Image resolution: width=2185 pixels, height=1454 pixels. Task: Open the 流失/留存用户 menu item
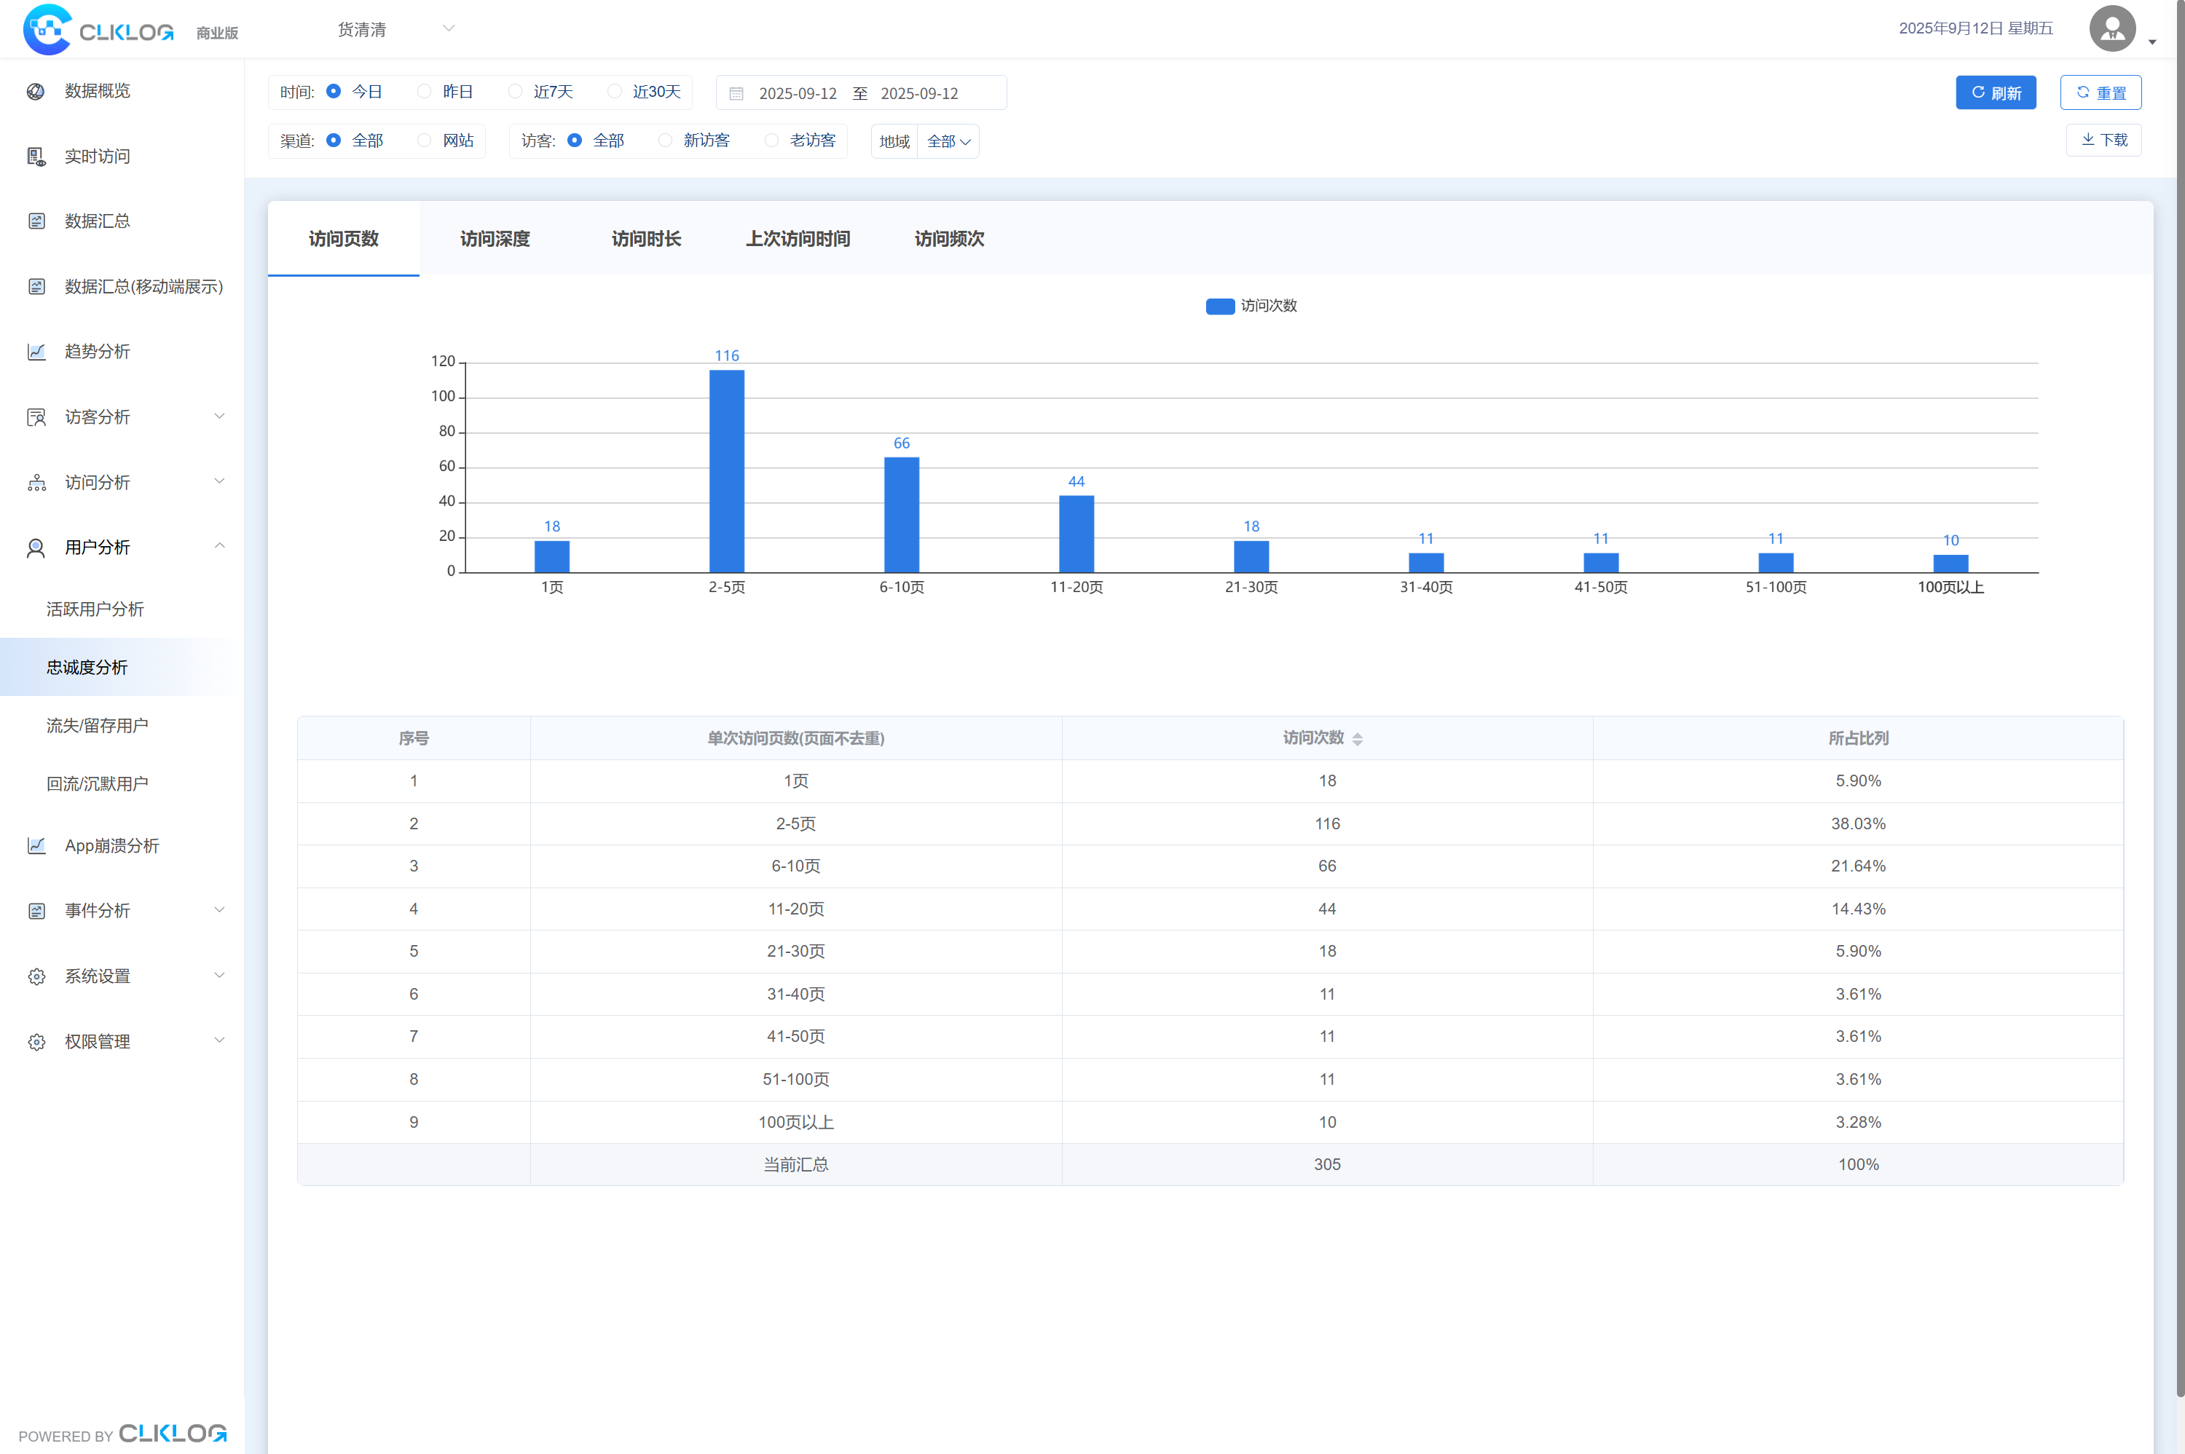tap(98, 726)
